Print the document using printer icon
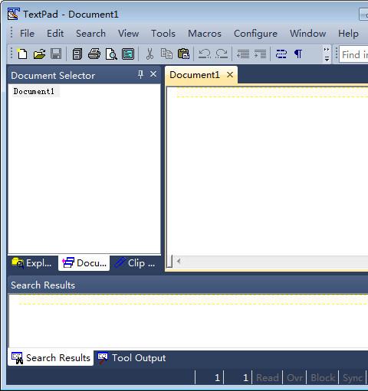Image resolution: width=368 pixels, height=391 pixels. tap(94, 54)
